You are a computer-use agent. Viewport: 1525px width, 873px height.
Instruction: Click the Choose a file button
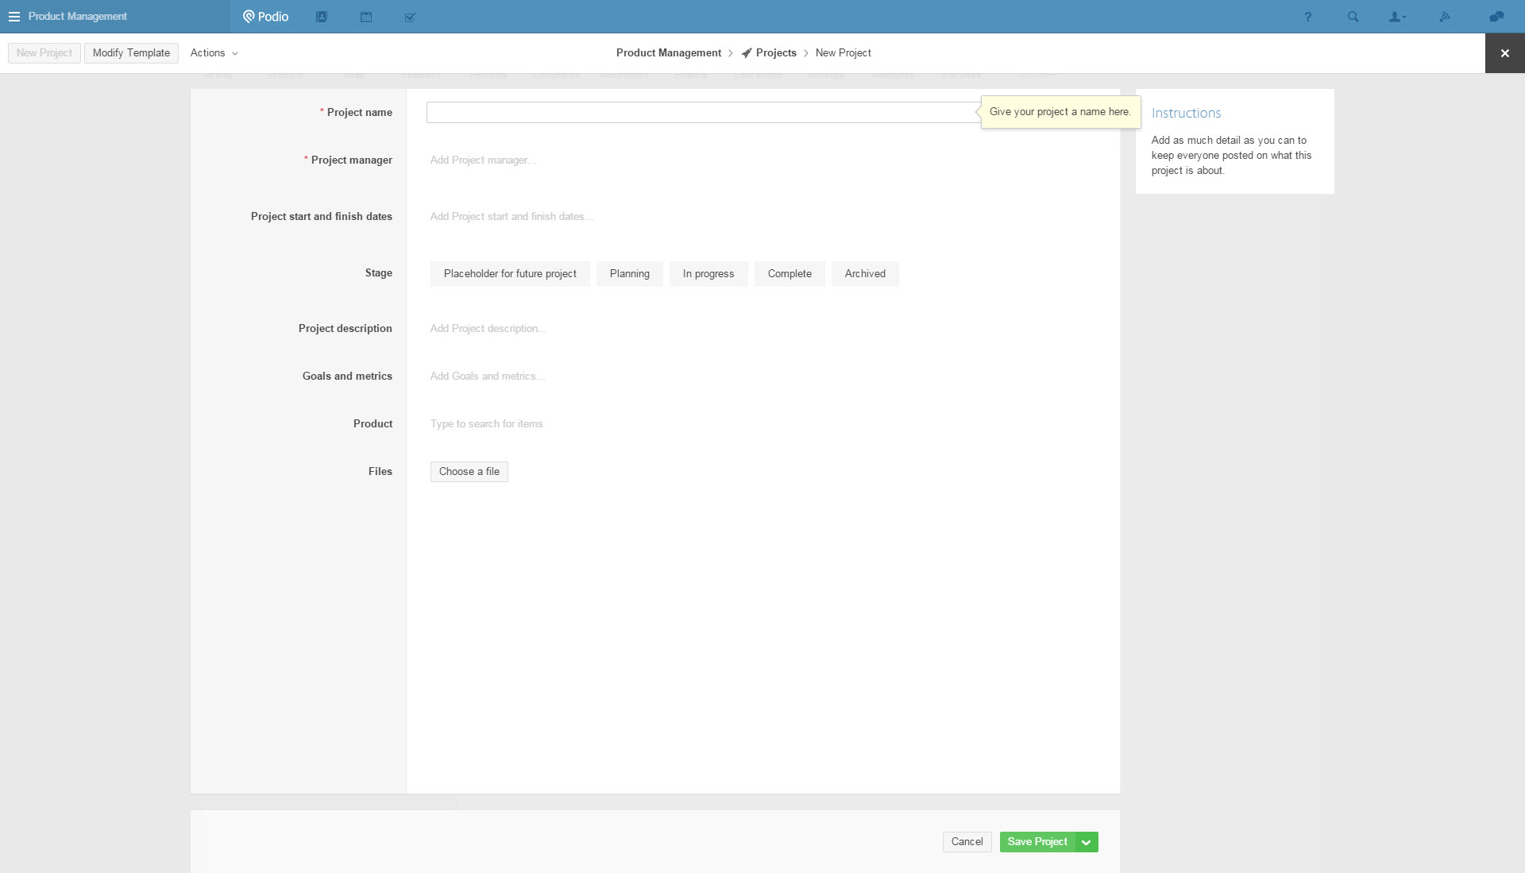point(469,472)
